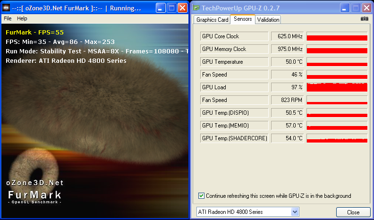Click the FPS Min/Avg/Max statistics line
The image size is (374, 220).
point(60,42)
